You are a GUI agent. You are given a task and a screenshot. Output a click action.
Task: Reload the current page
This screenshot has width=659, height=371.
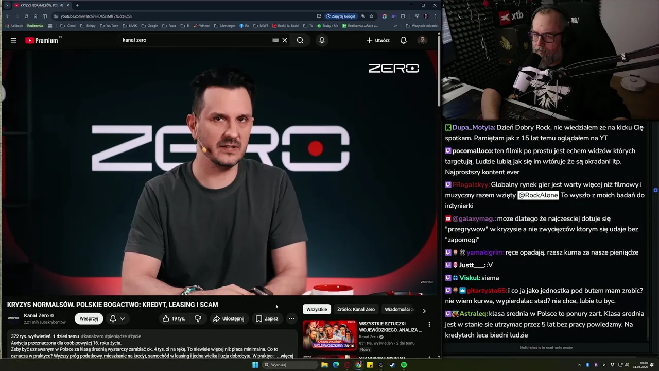pyautogui.click(x=26, y=16)
